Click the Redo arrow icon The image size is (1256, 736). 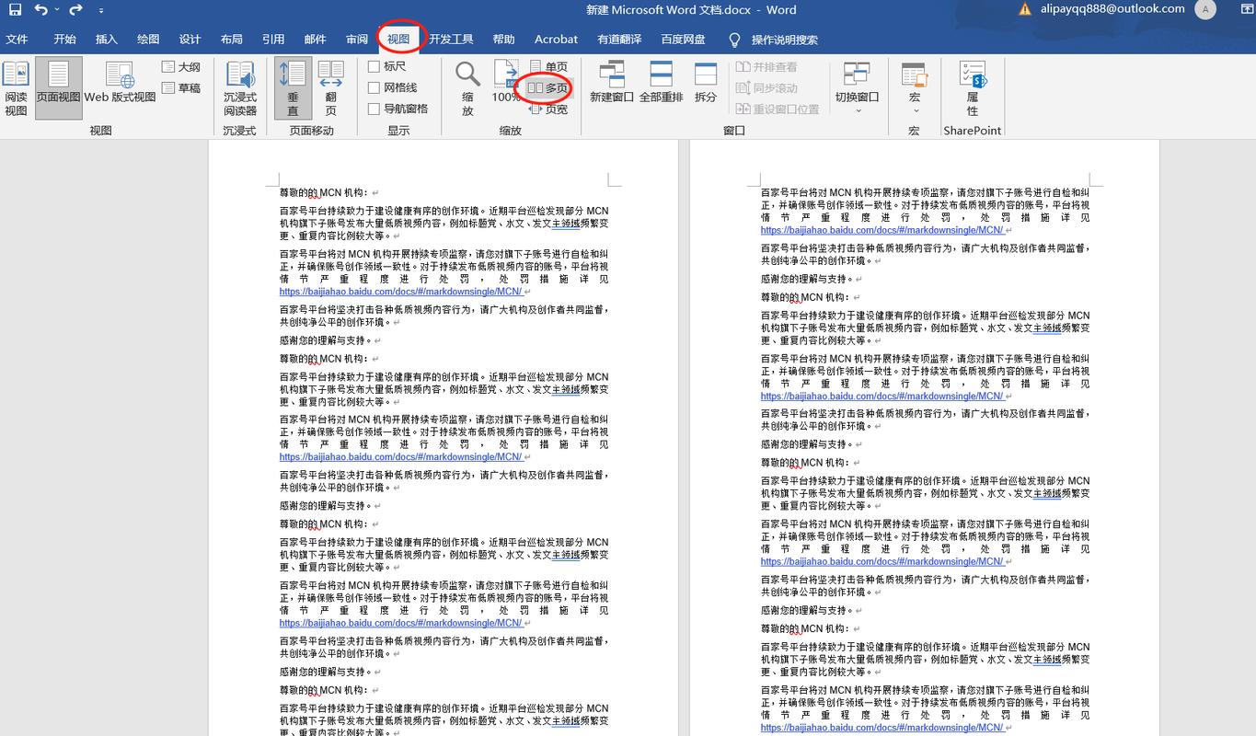(x=75, y=10)
